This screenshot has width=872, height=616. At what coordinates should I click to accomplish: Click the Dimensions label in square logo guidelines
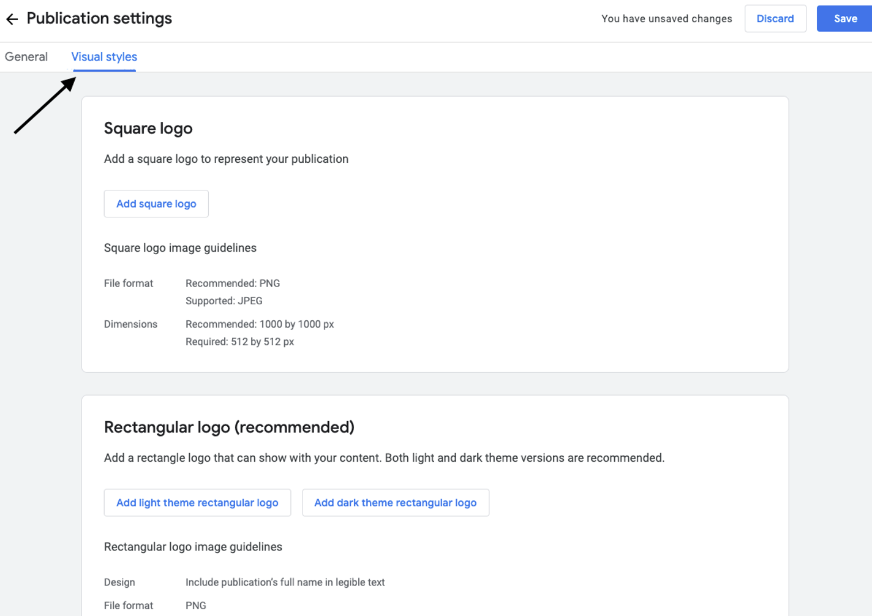coord(130,324)
